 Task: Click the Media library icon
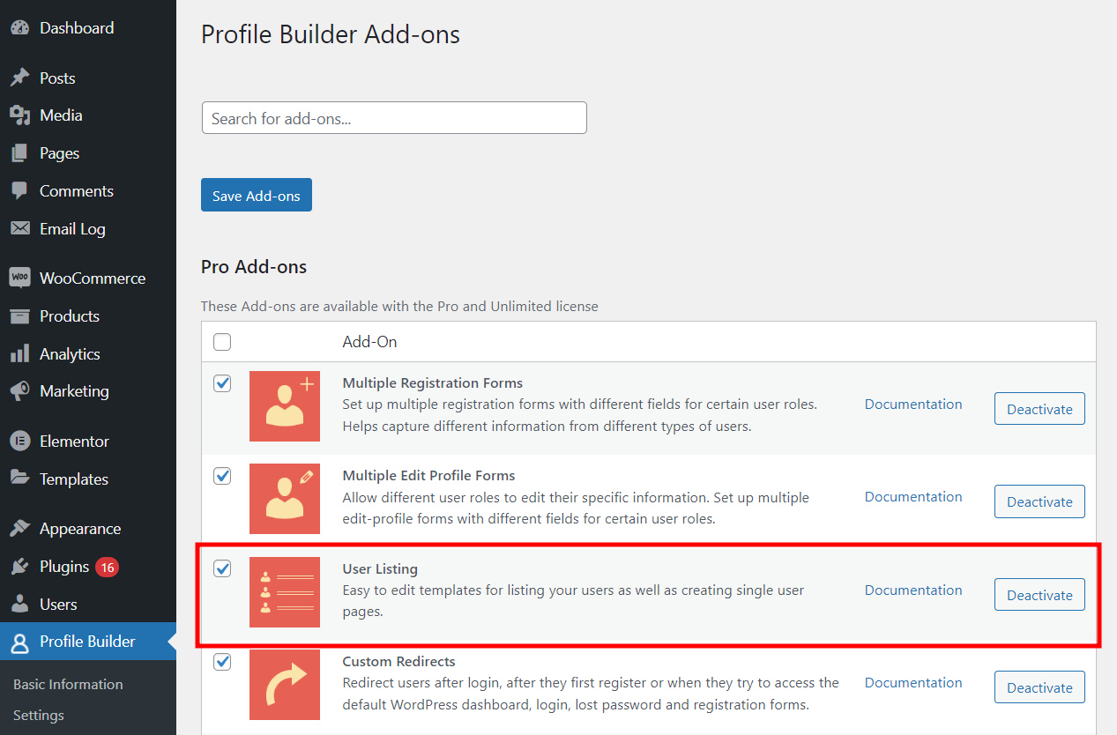click(x=19, y=115)
